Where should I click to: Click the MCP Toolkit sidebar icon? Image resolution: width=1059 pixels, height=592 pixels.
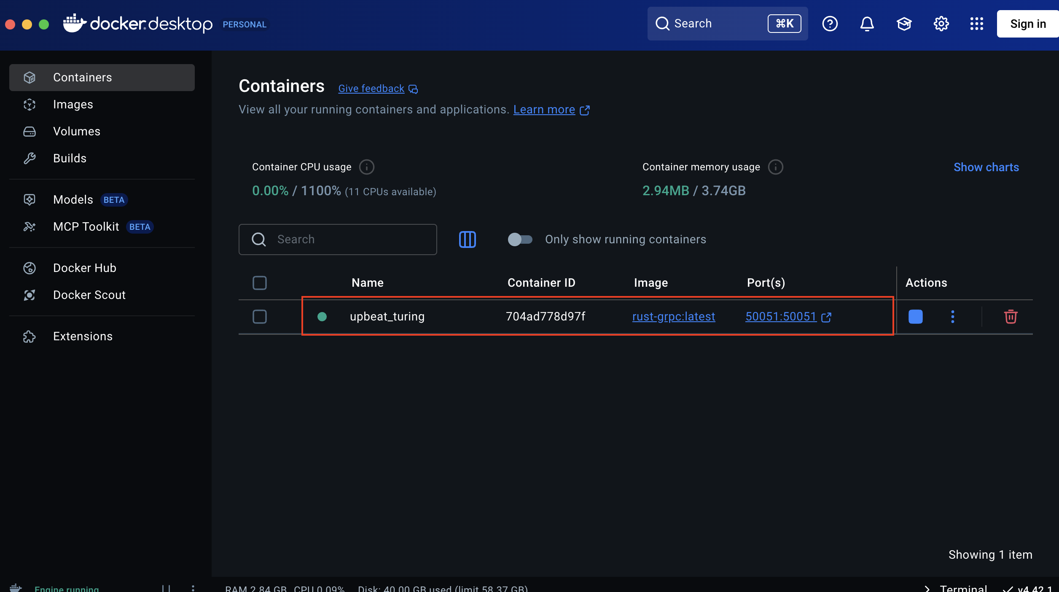point(30,227)
